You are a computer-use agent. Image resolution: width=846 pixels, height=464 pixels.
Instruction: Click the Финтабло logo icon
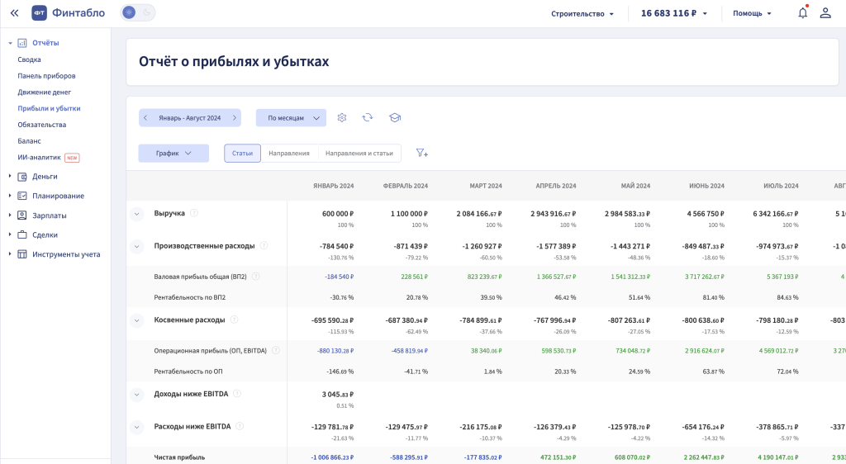click(39, 13)
